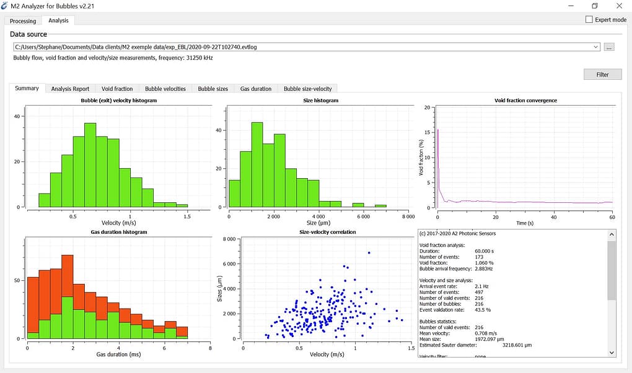Restore down the application window
Screen dimensions: 632x373
click(x=594, y=6)
